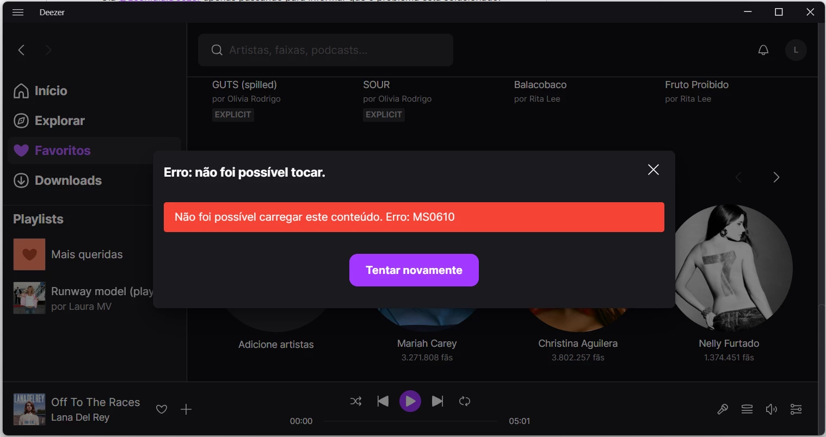Click EXPLICIT tag under GUTS (spilled)
The image size is (826, 437).
233,115
